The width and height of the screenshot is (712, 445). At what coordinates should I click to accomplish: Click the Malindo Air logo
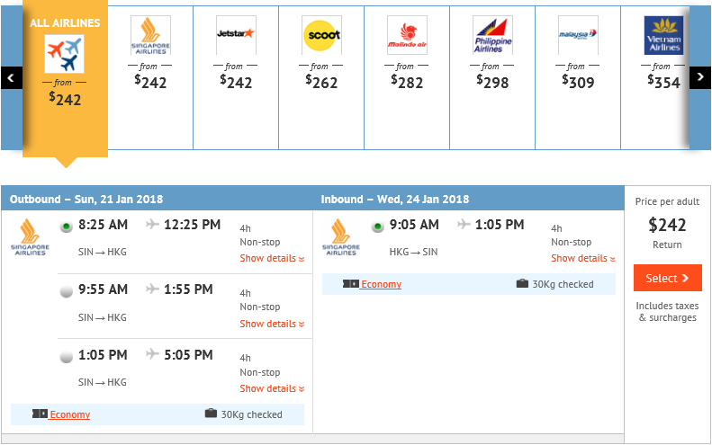point(407,35)
